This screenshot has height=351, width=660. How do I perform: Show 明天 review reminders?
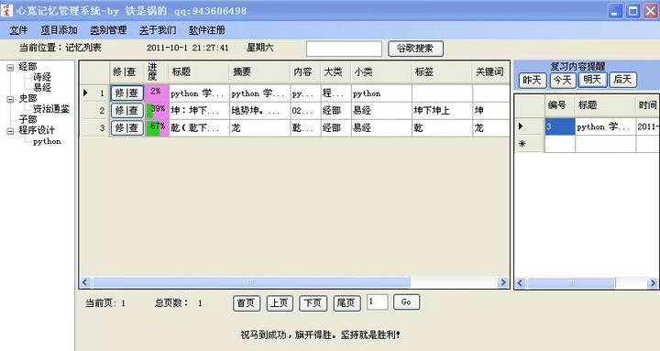[593, 80]
